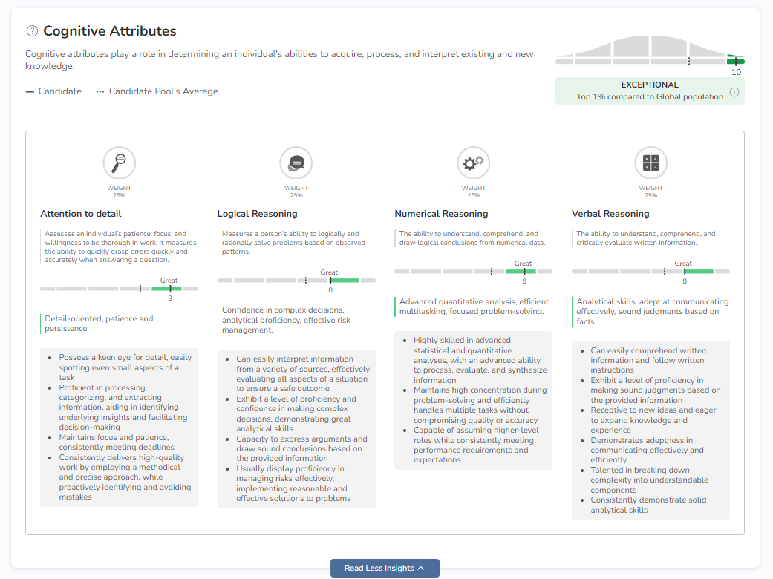Click the Exceptional Top 1% banner
The width and height of the screenshot is (773, 579).
(649, 91)
